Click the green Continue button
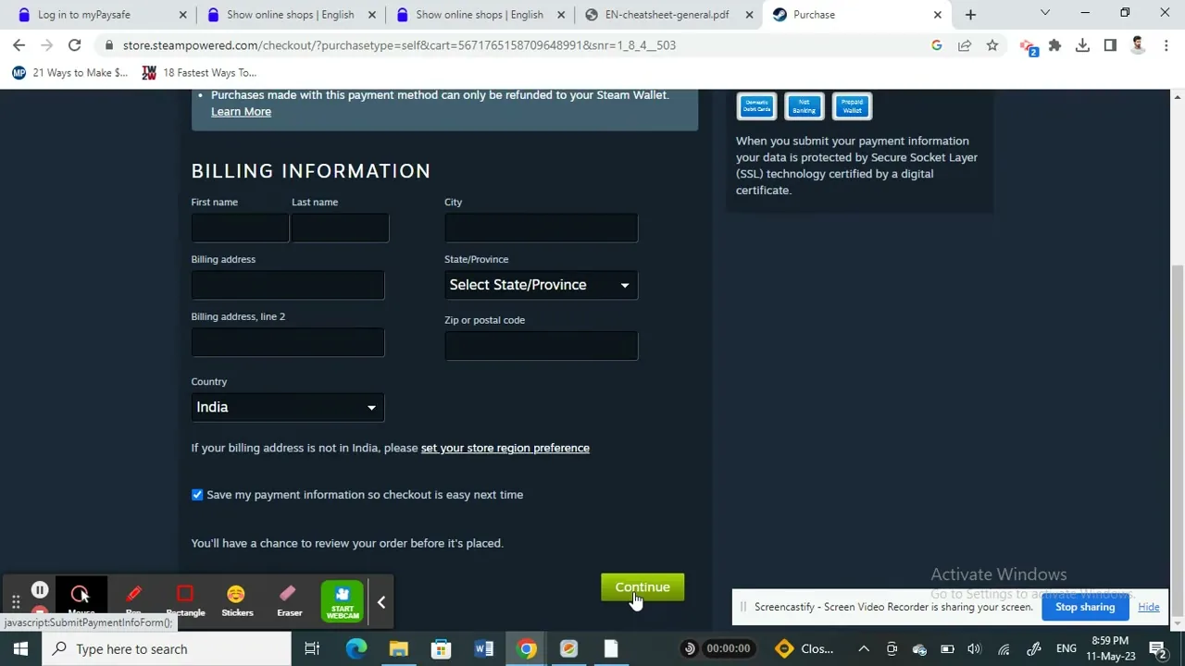 click(642, 587)
